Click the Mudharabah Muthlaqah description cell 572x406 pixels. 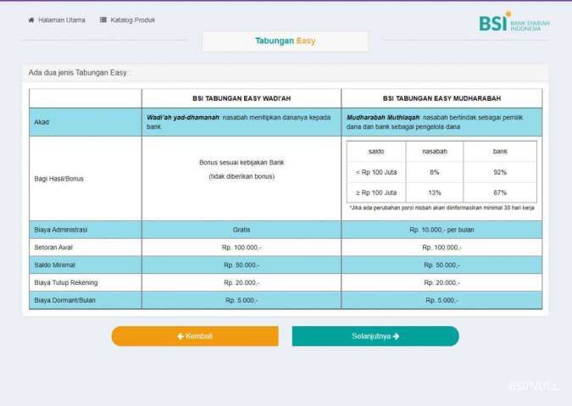(441, 122)
